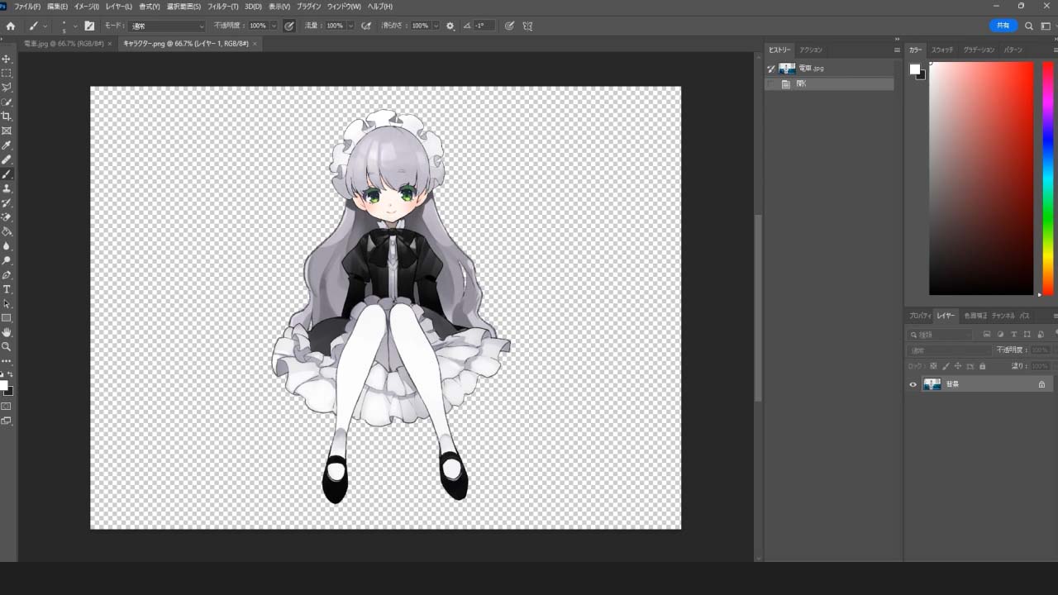Toggle history brush source for 電車.jpg
Viewport: 1058px width, 595px height.
click(771, 69)
